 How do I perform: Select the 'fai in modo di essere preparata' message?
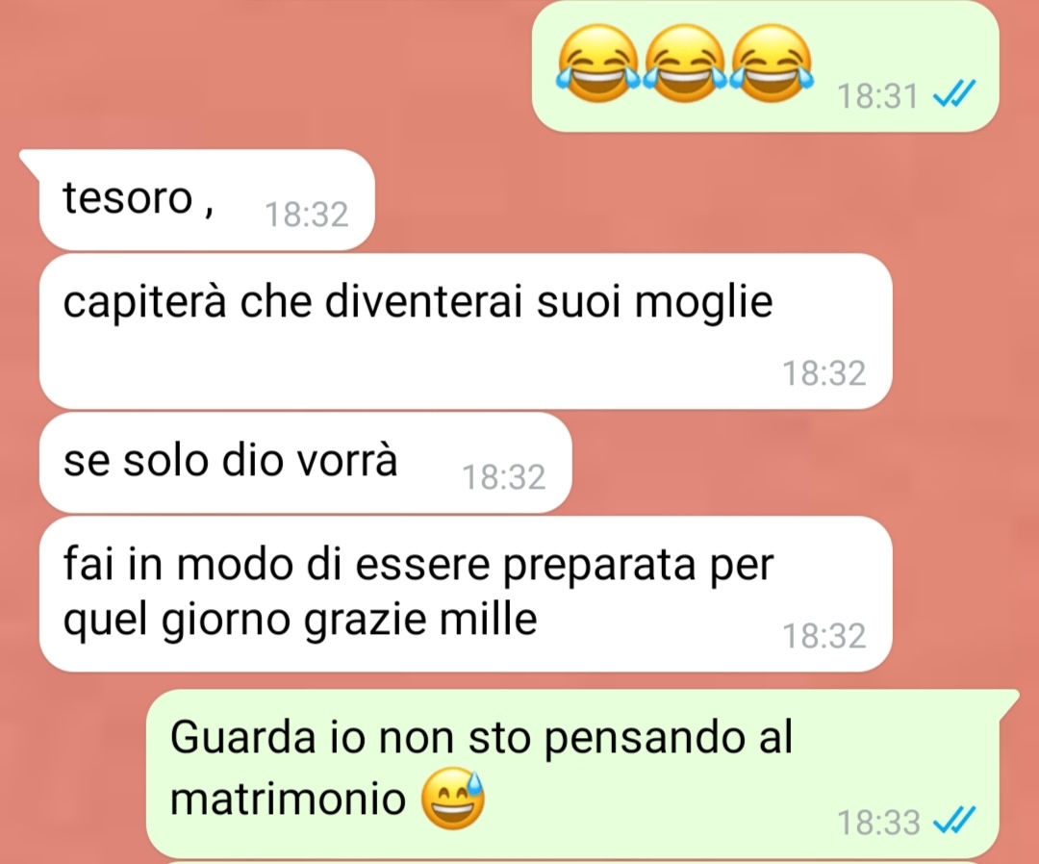466,594
